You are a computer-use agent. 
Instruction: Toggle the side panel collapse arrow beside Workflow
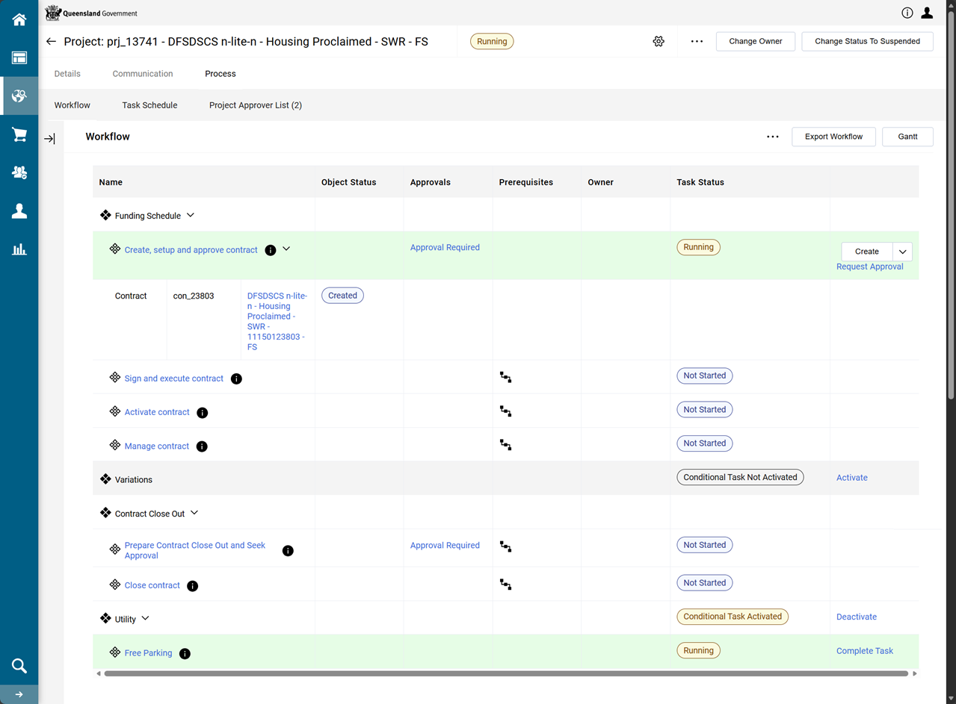tap(49, 139)
